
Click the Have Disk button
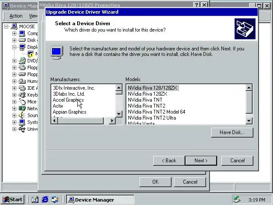pos(232,132)
